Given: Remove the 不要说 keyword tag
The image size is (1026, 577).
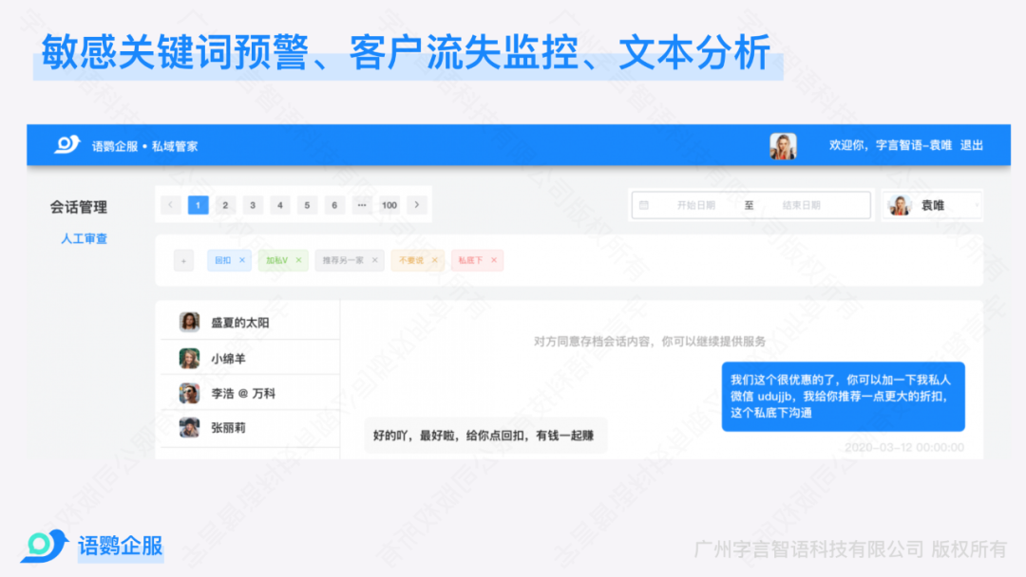Looking at the screenshot, I should pyautogui.click(x=435, y=260).
